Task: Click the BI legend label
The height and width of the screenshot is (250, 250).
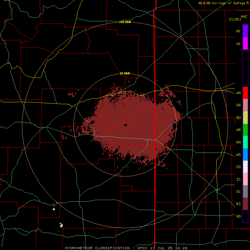Action: 238,204
